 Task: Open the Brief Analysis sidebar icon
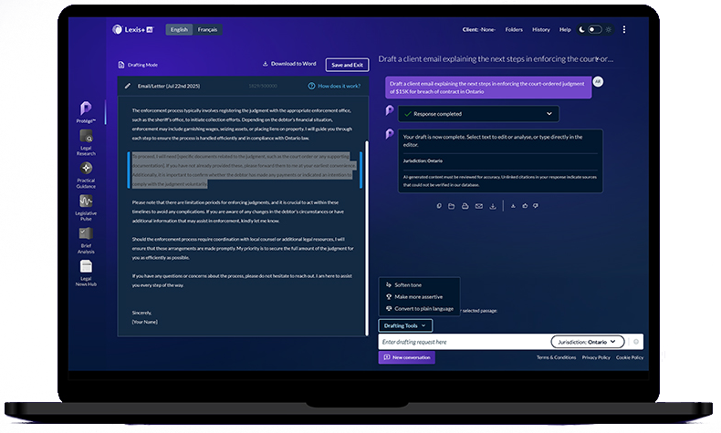[x=86, y=237]
